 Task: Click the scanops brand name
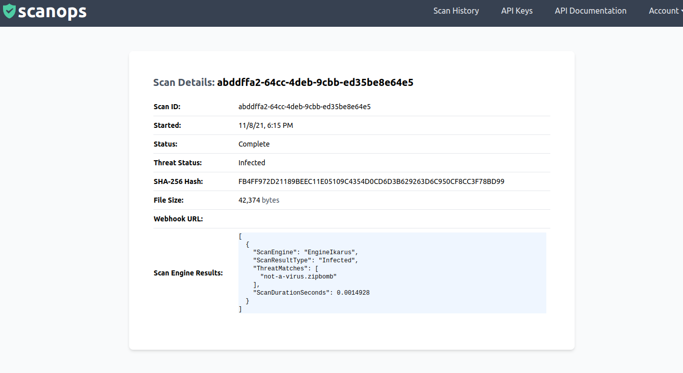point(52,11)
